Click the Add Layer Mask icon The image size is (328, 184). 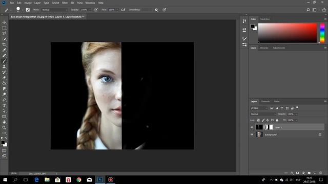(298, 173)
